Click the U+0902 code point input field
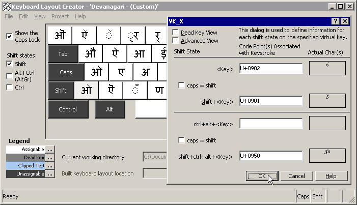This screenshot has width=357, height=205. [271, 69]
